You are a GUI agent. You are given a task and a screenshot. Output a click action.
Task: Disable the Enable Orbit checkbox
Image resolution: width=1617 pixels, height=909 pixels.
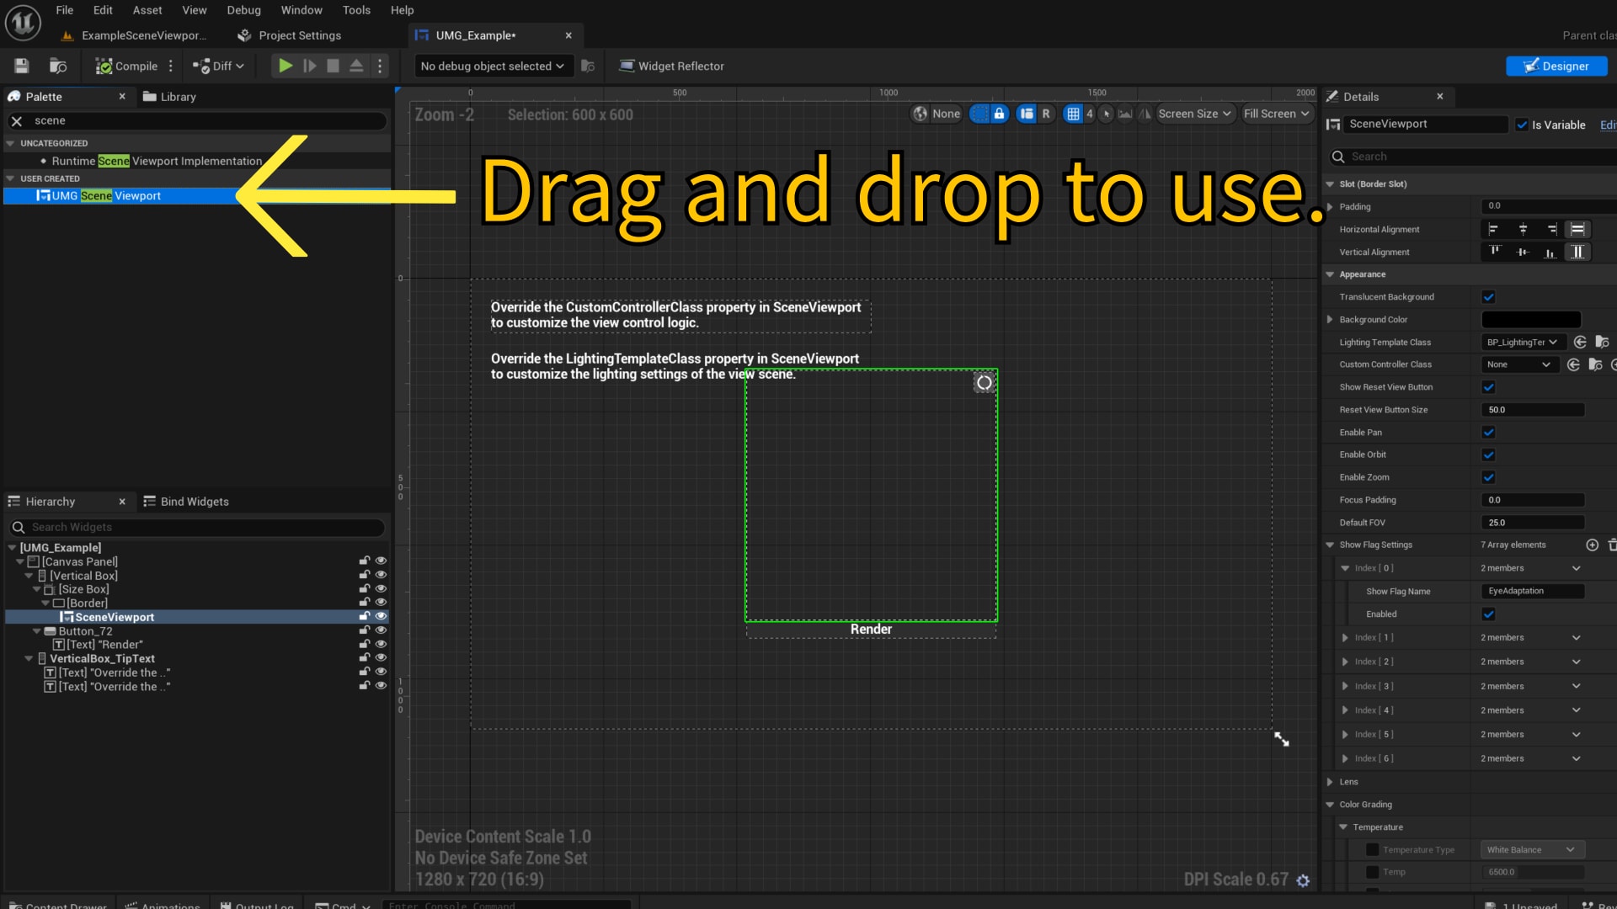(1488, 454)
